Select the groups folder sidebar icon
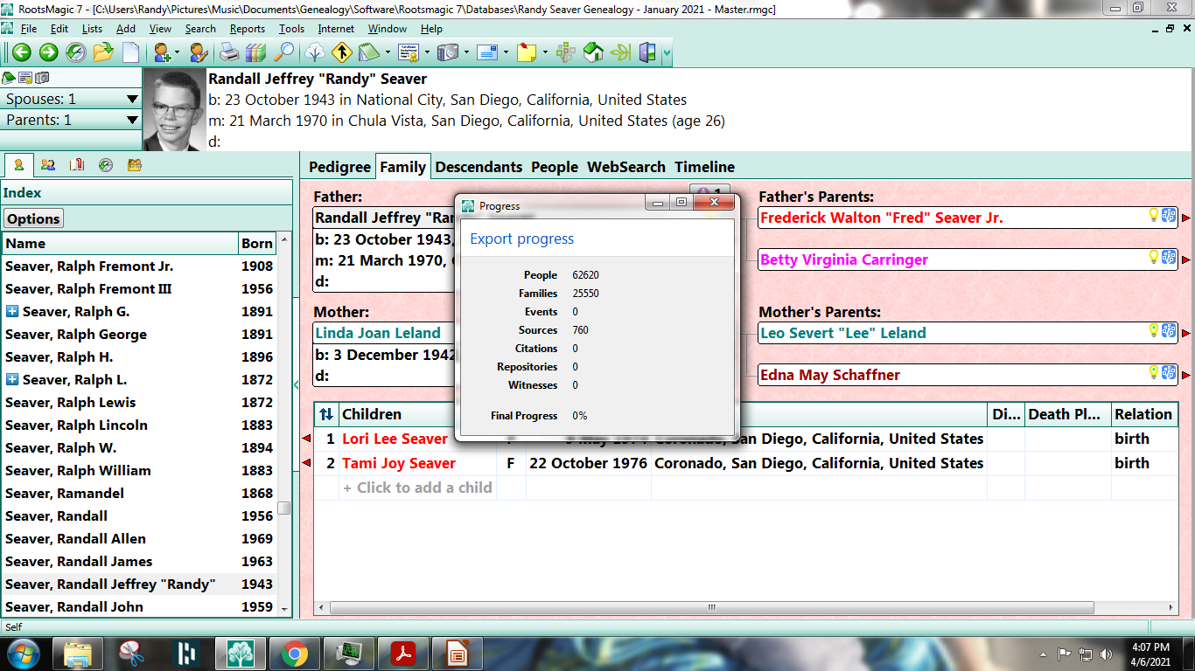 point(135,165)
